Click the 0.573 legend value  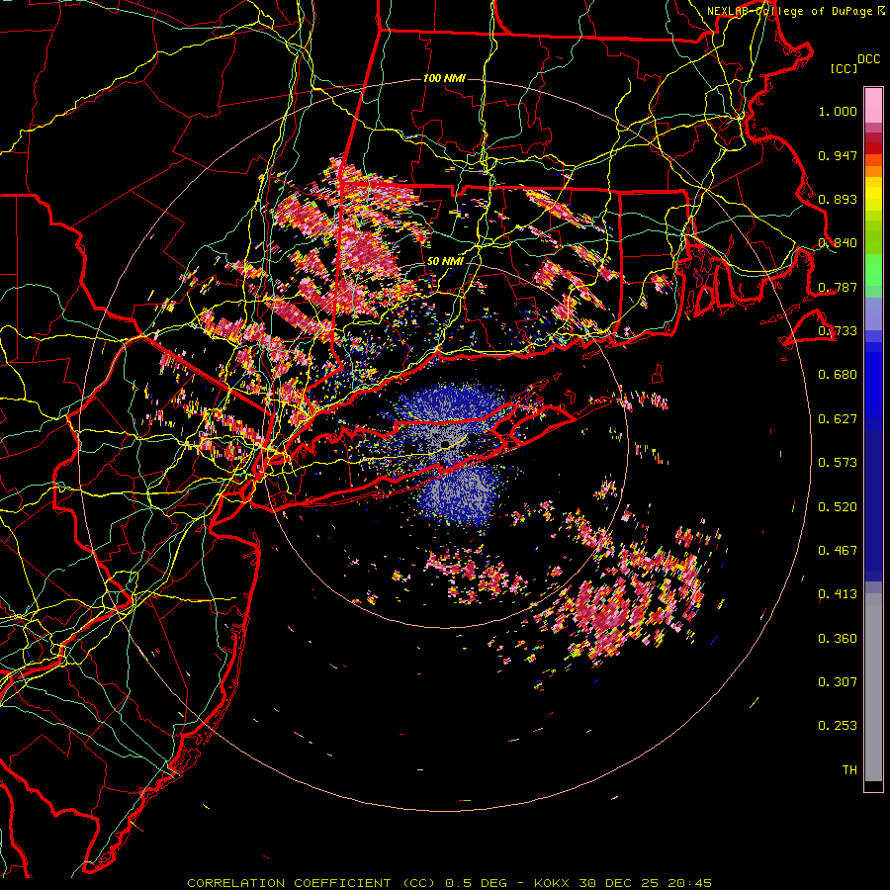pyautogui.click(x=838, y=463)
